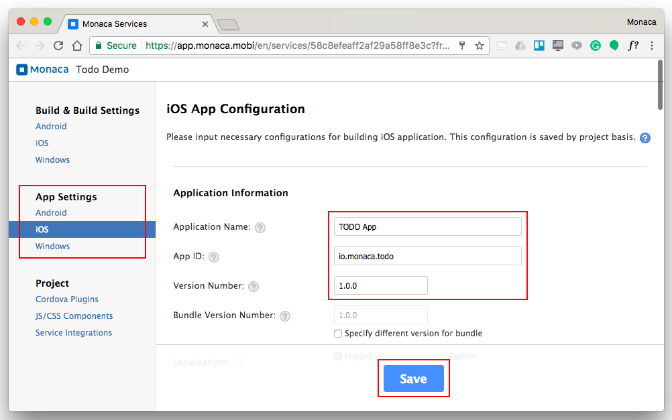Screen dimensions: 672x420
Task: Select iOS under App Settings
Action: pyautogui.click(x=42, y=230)
